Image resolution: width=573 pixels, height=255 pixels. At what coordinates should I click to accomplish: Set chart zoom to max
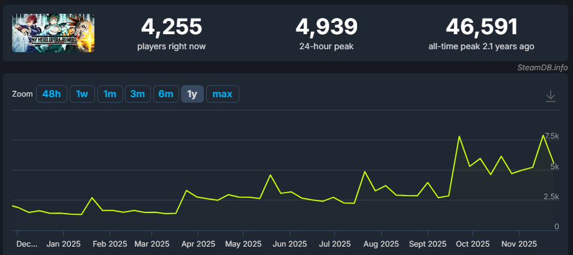pos(222,94)
